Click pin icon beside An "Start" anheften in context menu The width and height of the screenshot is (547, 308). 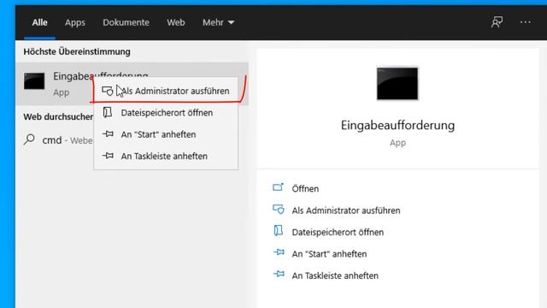coord(108,133)
